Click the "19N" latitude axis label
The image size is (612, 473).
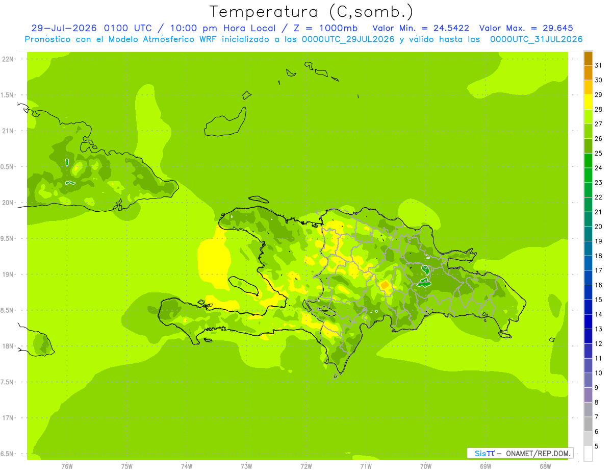pos(8,275)
